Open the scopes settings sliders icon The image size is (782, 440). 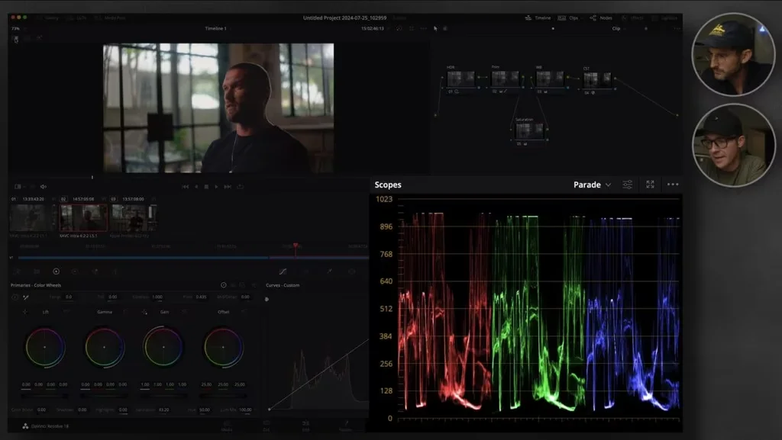(627, 185)
